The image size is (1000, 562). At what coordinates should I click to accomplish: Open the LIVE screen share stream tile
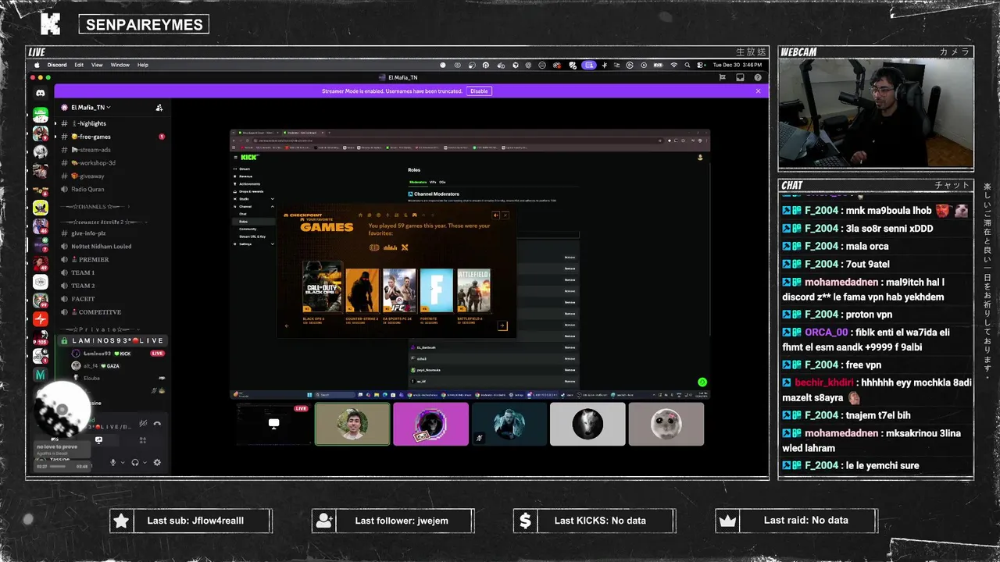pyautogui.click(x=273, y=424)
